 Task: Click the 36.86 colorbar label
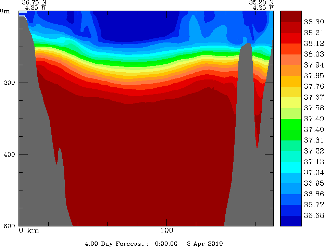click(314, 194)
